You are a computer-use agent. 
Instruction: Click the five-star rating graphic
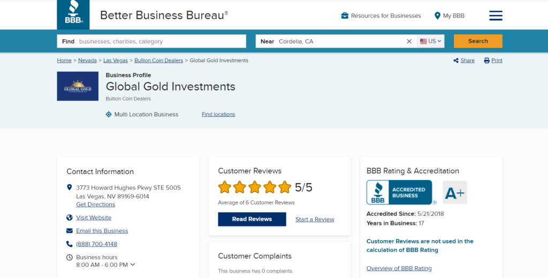pos(254,187)
